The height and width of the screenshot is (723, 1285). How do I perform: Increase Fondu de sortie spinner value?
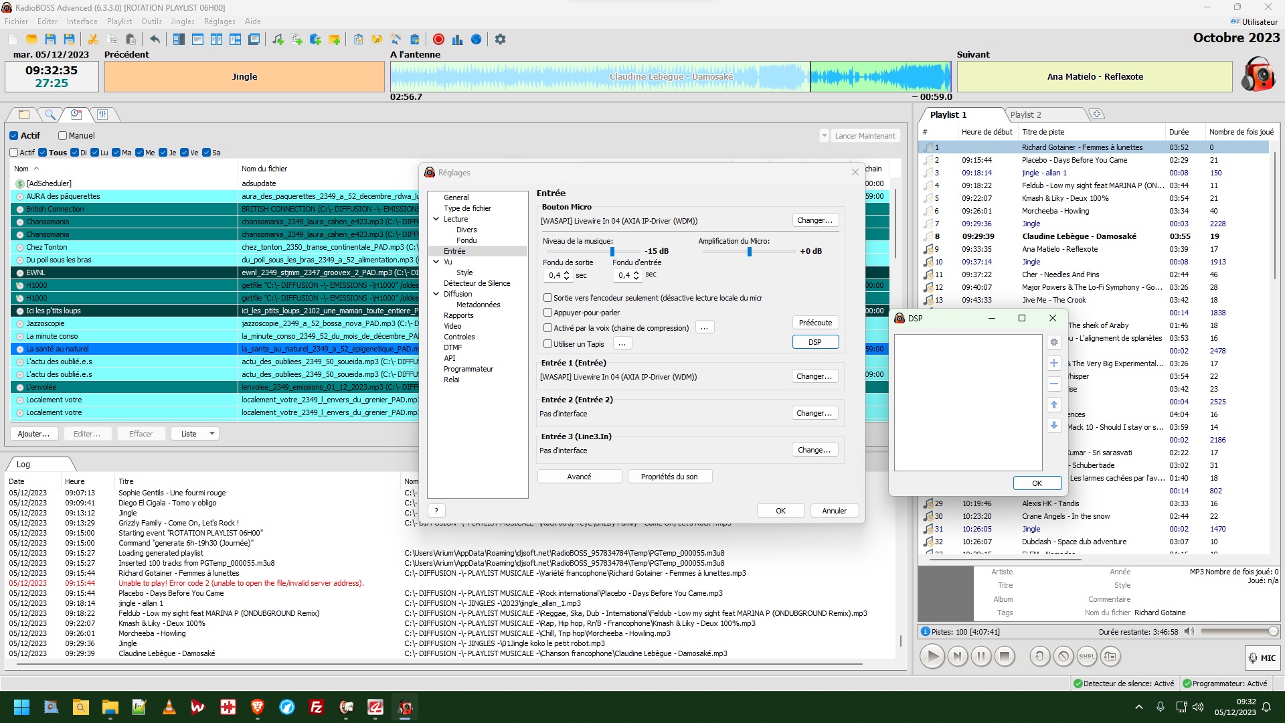pyautogui.click(x=567, y=272)
